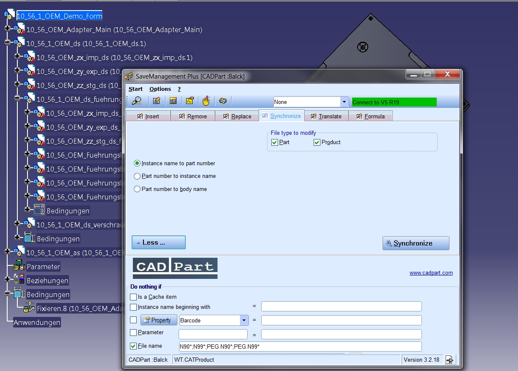Viewport: 518px width, 371px height.
Task: Open the Barcode property dropdown
Action: point(244,320)
